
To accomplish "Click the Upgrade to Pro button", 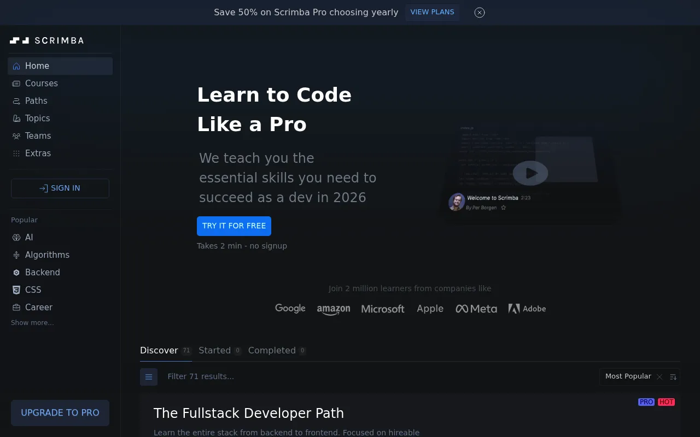I will (60, 413).
